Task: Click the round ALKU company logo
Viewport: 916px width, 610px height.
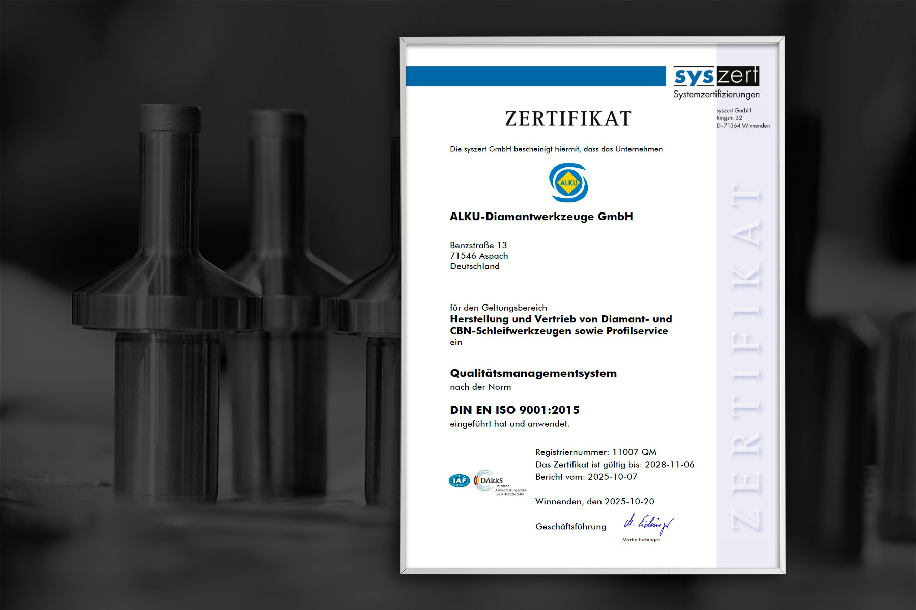Action: tap(568, 182)
